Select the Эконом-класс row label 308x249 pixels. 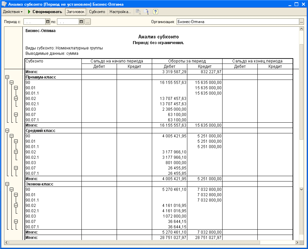tap(40, 184)
